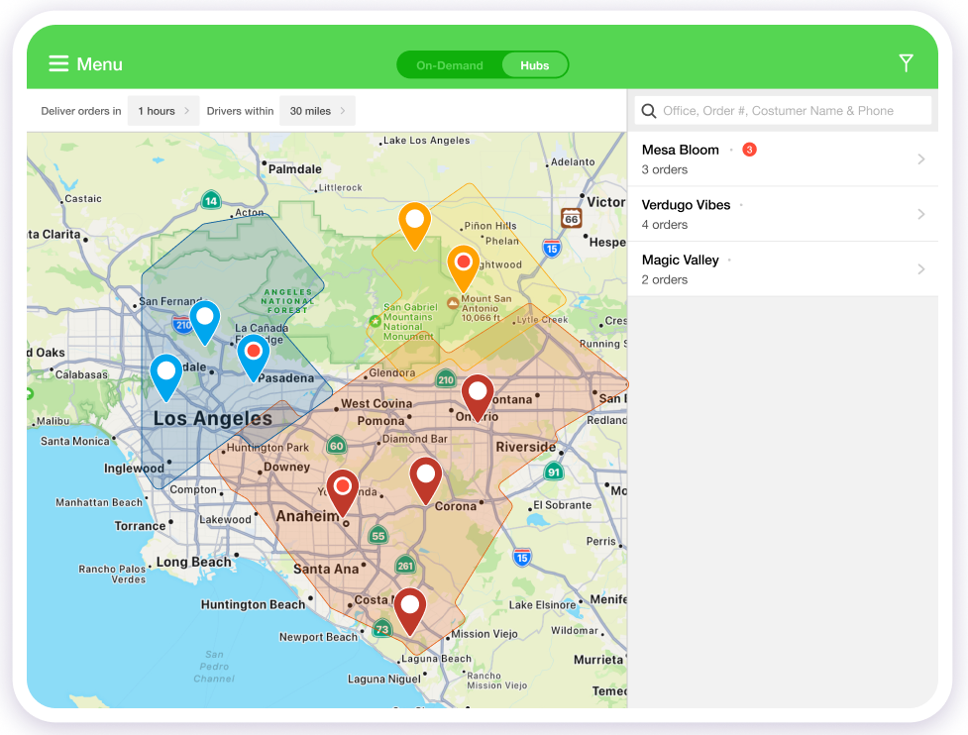
Task: Click the search magnifier icon
Action: pos(649,111)
